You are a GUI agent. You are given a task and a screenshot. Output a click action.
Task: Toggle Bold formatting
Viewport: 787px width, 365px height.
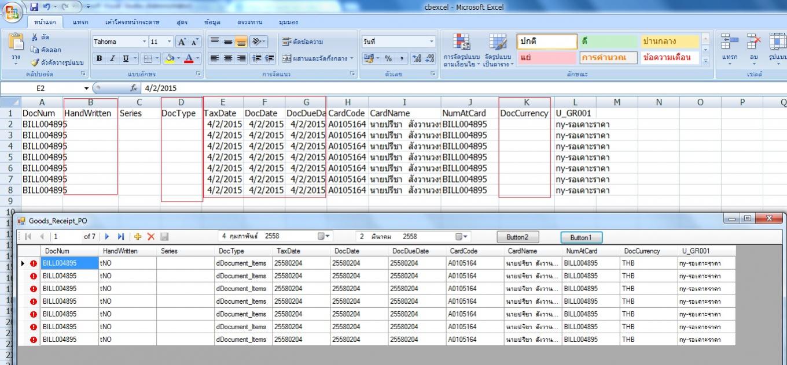pos(100,58)
